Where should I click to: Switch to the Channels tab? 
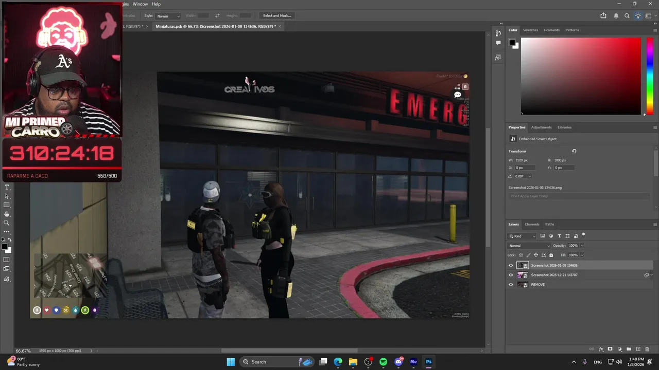(x=532, y=224)
